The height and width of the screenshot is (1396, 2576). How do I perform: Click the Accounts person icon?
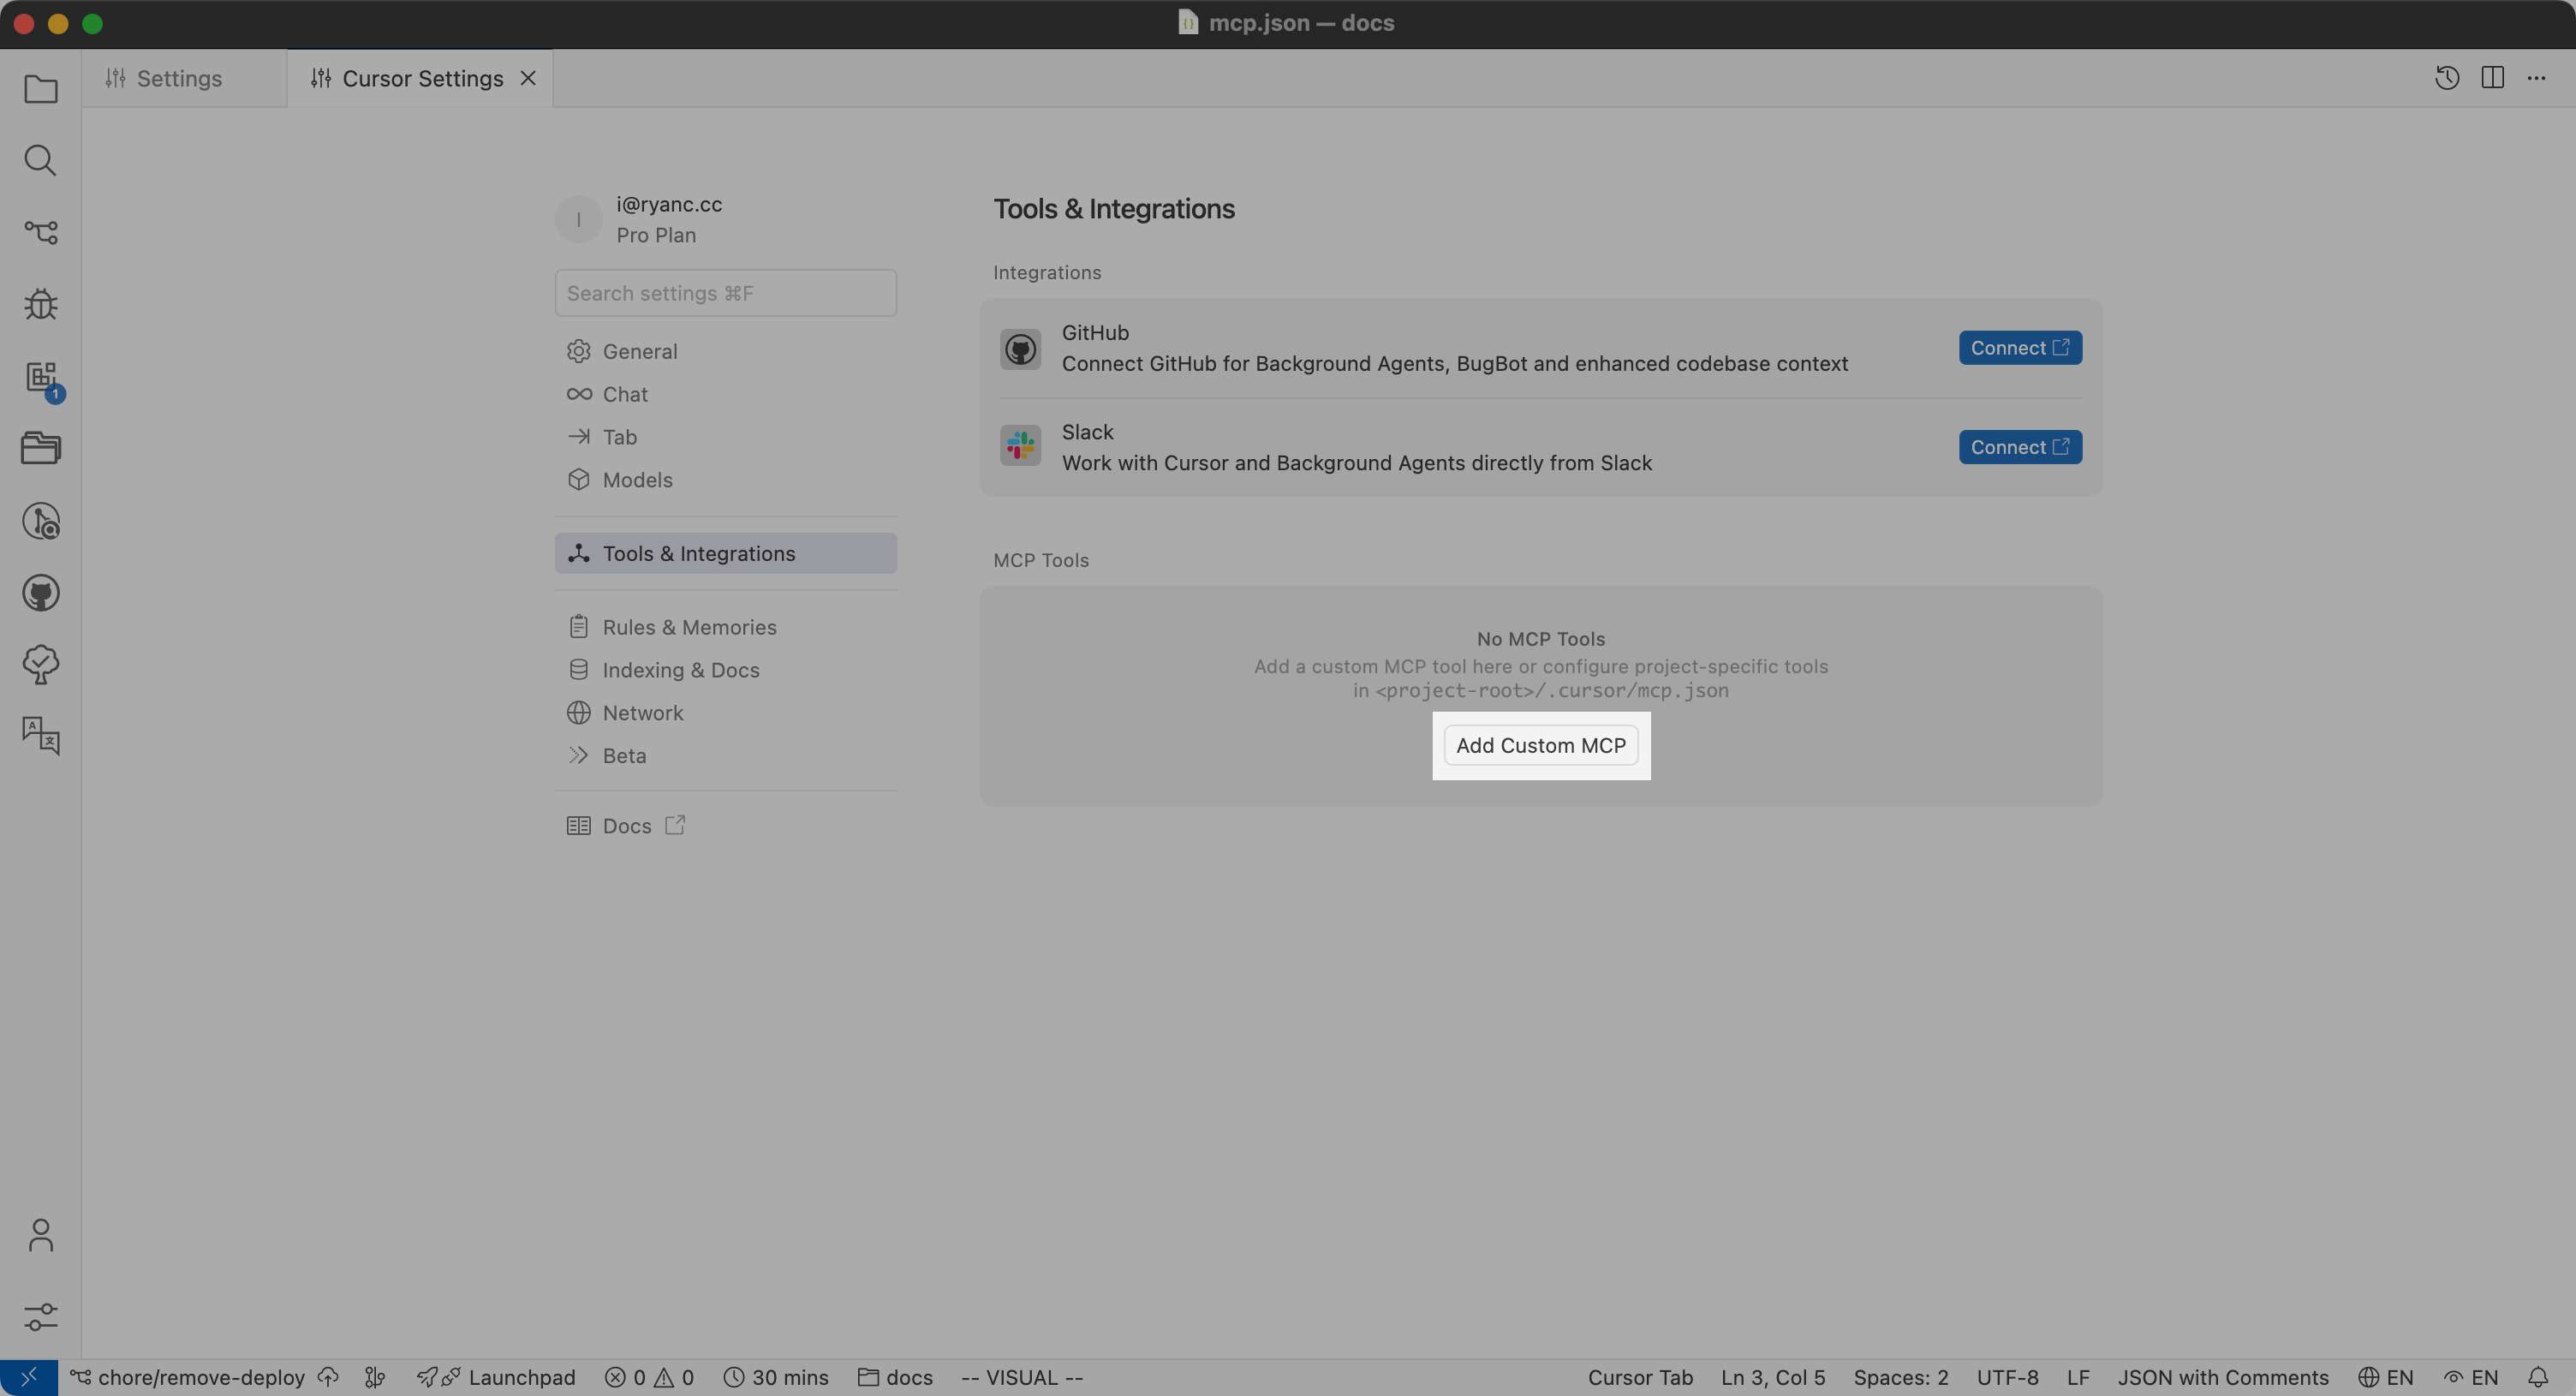tap(40, 1236)
